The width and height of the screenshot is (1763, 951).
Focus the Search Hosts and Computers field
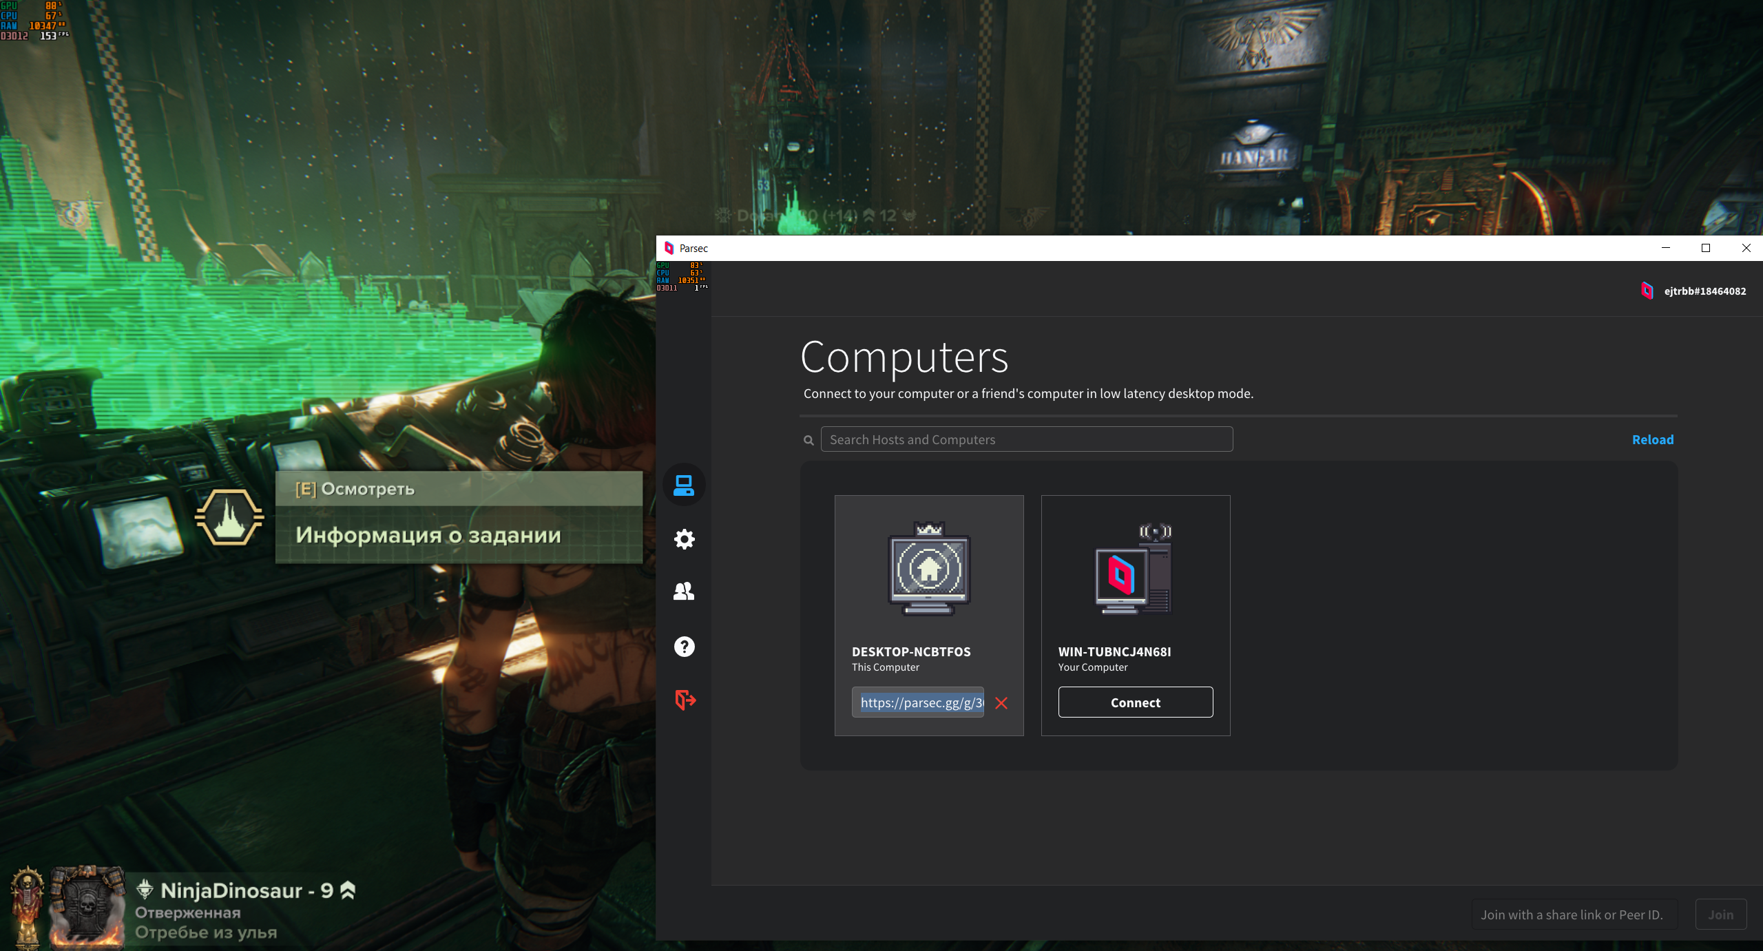[1026, 439]
